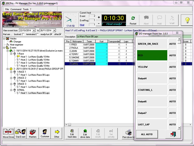Collapse event 2 tree expander
The width and height of the screenshot is (194, 146).
point(8,51)
